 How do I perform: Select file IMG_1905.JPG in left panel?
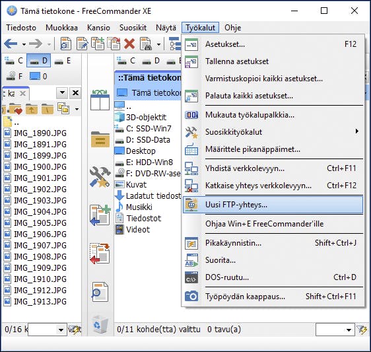coord(40,223)
